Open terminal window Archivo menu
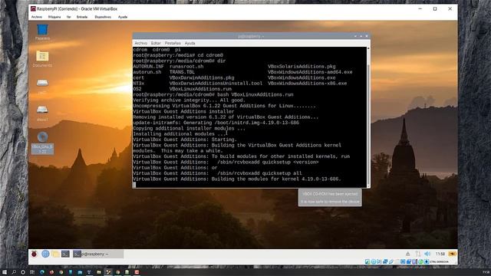 click(140, 43)
